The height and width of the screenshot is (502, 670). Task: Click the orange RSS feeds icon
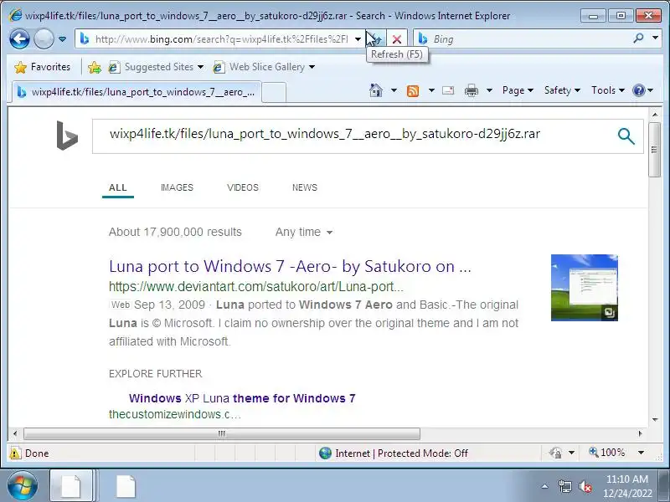[x=413, y=90]
